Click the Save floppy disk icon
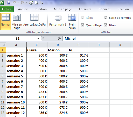 [x=9, y=3]
